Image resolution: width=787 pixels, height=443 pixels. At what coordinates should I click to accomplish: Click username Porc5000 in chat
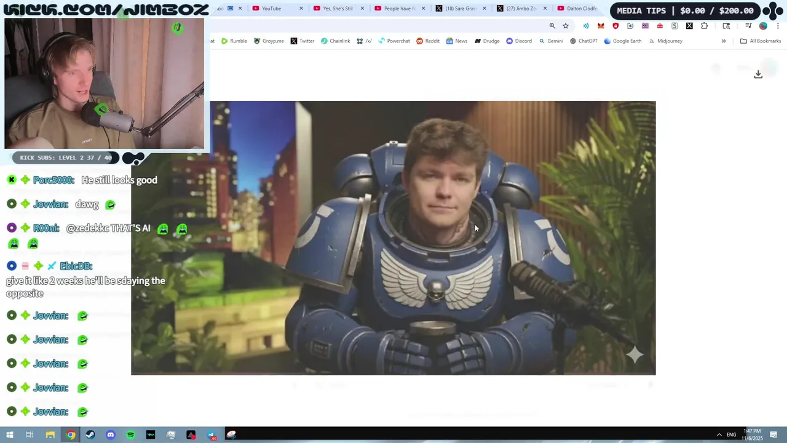tap(53, 180)
